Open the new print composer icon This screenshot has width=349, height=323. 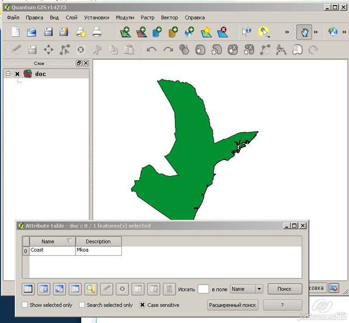(81, 32)
